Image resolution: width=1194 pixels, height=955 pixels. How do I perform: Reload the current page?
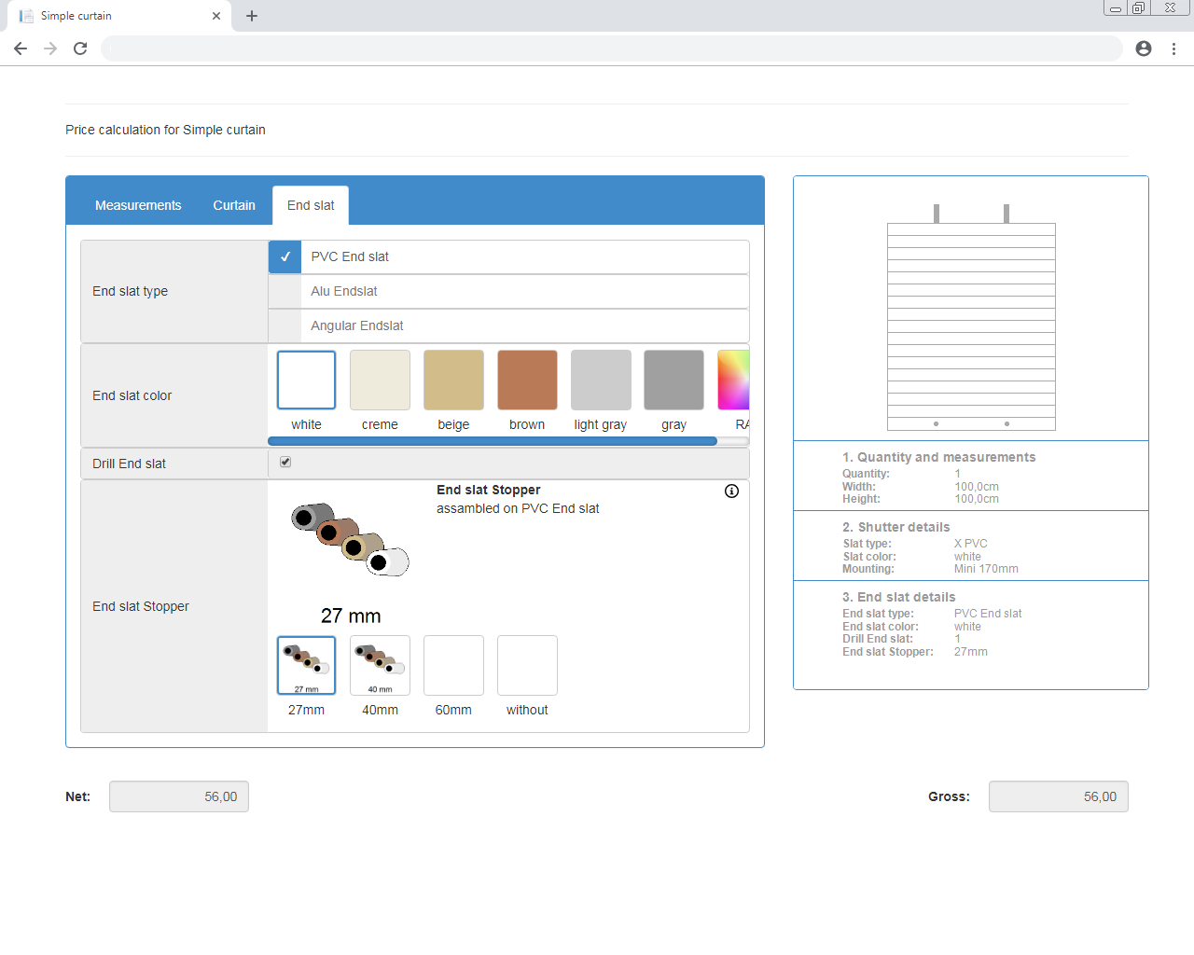[x=80, y=48]
